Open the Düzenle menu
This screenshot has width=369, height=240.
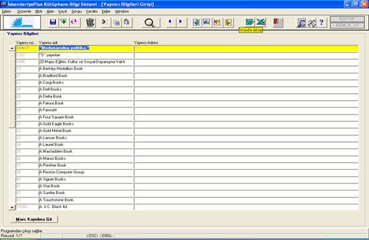click(24, 11)
